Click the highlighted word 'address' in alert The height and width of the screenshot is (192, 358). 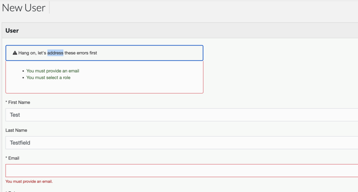point(55,53)
